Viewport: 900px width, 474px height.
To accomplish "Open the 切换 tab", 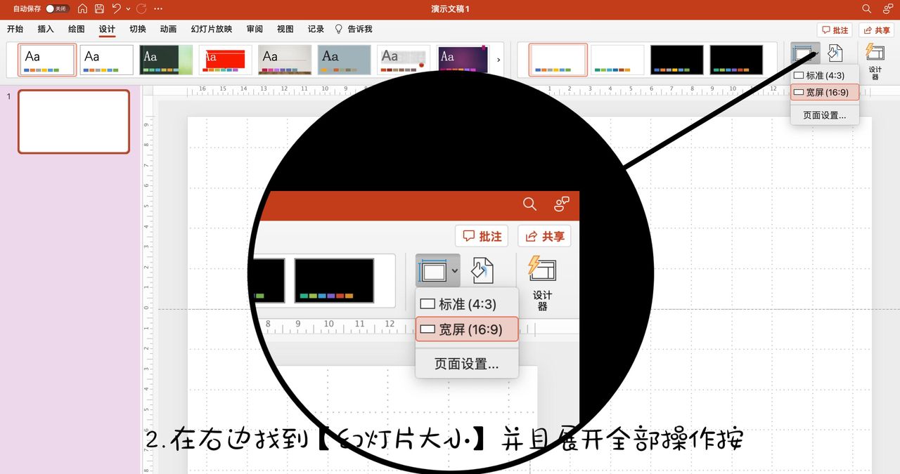I will pos(138,29).
